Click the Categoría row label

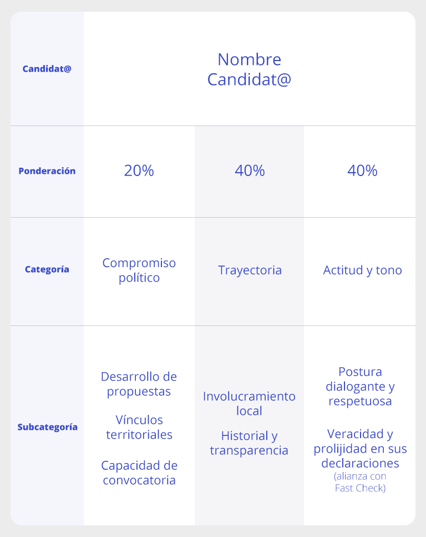(47, 269)
